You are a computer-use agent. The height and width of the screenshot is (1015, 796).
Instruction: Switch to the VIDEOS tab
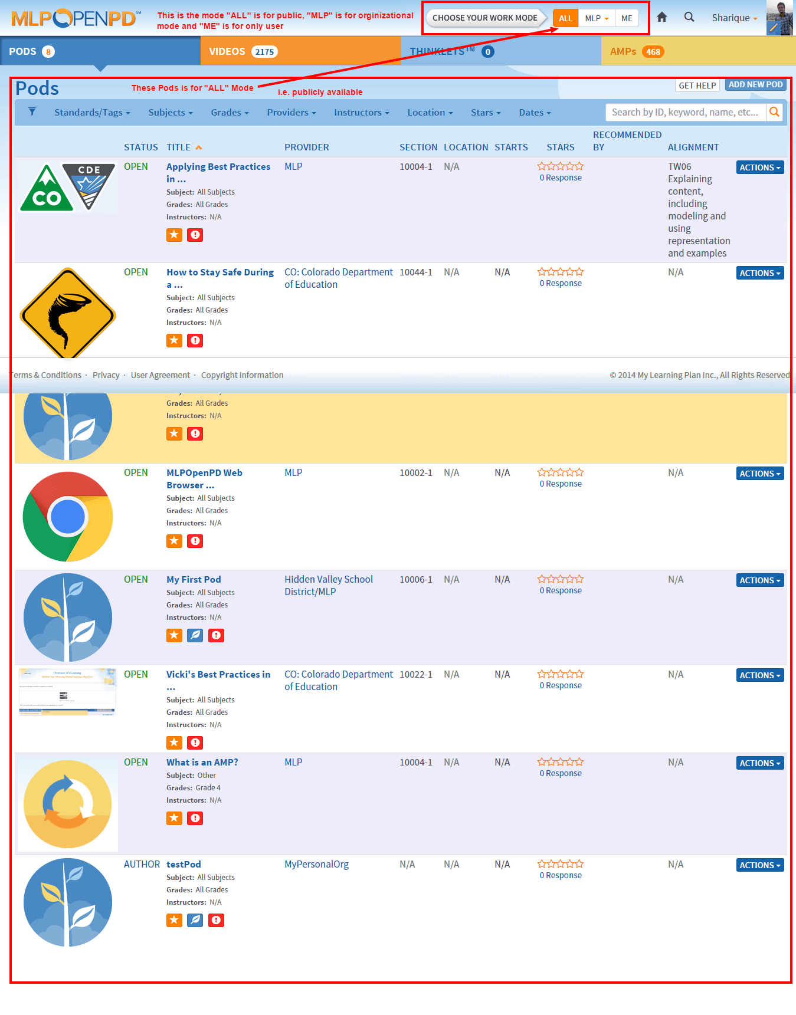click(301, 51)
